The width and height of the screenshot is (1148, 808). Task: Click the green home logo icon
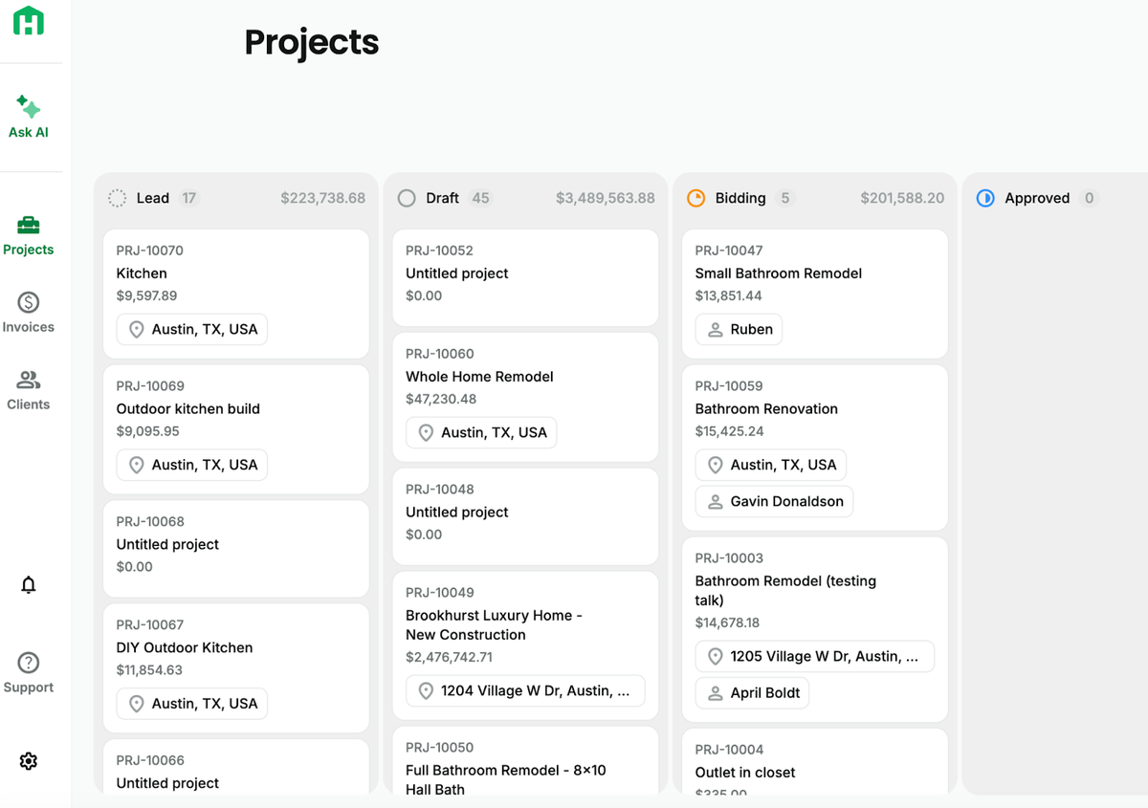click(x=29, y=20)
